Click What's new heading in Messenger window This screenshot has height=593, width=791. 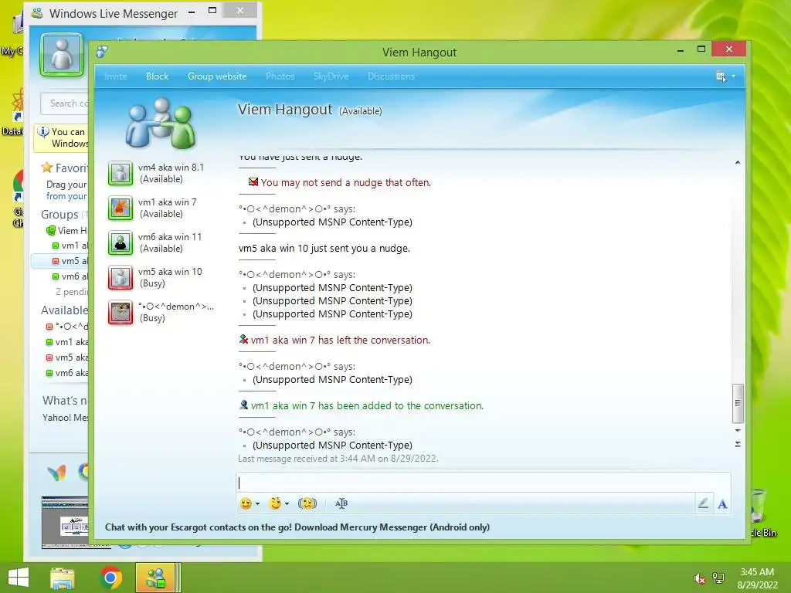click(x=65, y=401)
